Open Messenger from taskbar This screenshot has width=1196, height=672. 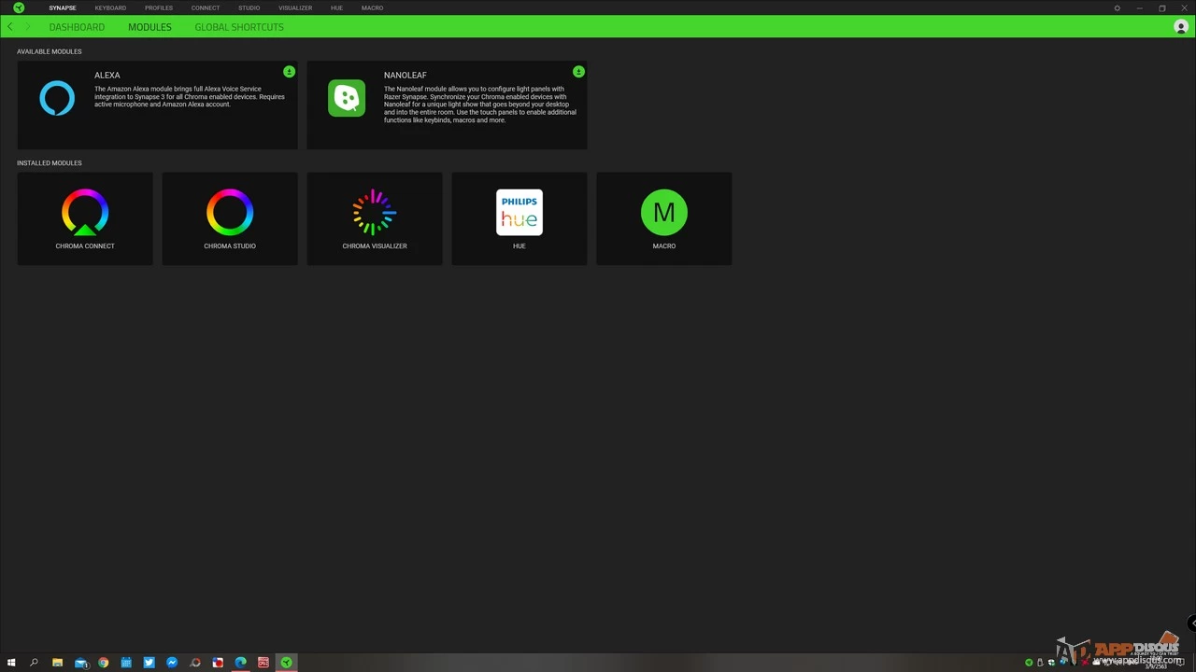click(172, 663)
